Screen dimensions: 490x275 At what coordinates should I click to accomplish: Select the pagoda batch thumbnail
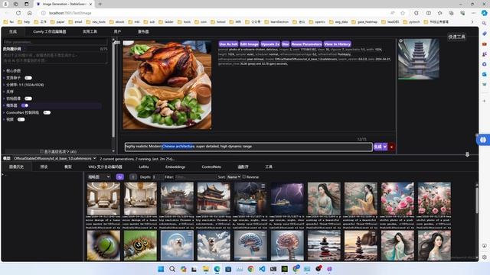click(419, 59)
